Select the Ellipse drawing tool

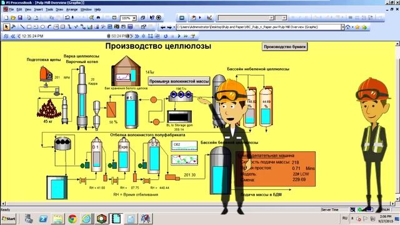click(42, 27)
